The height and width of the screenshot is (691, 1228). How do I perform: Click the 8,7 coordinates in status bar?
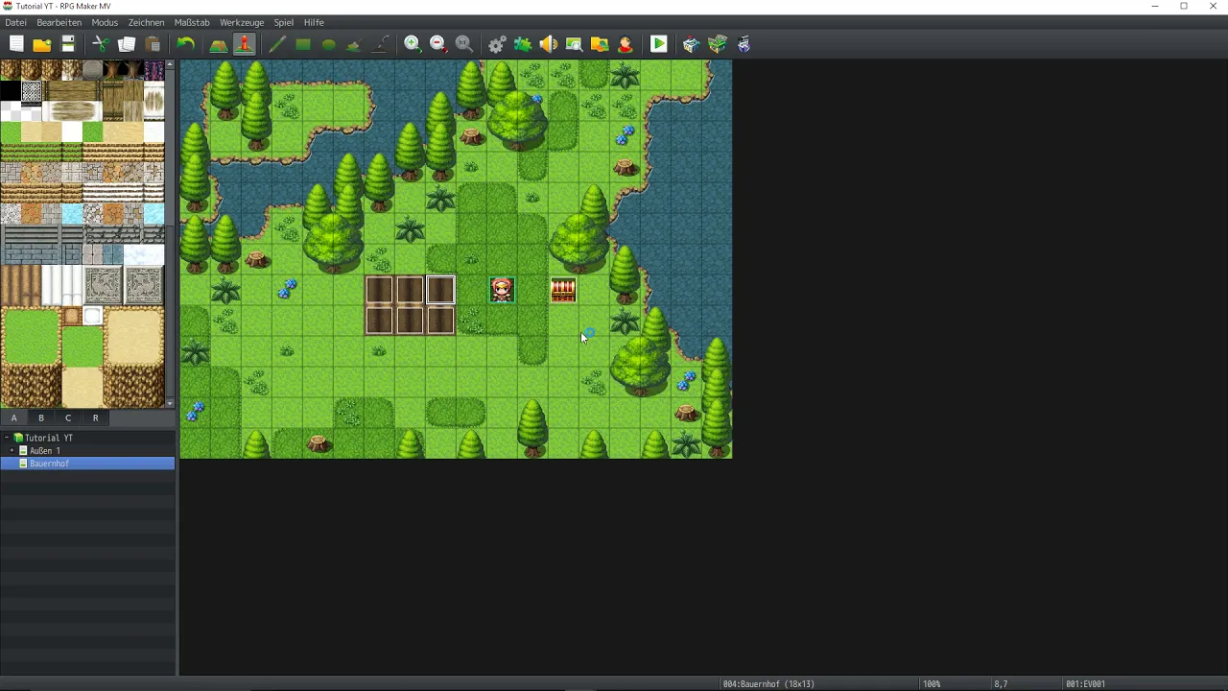click(1001, 684)
